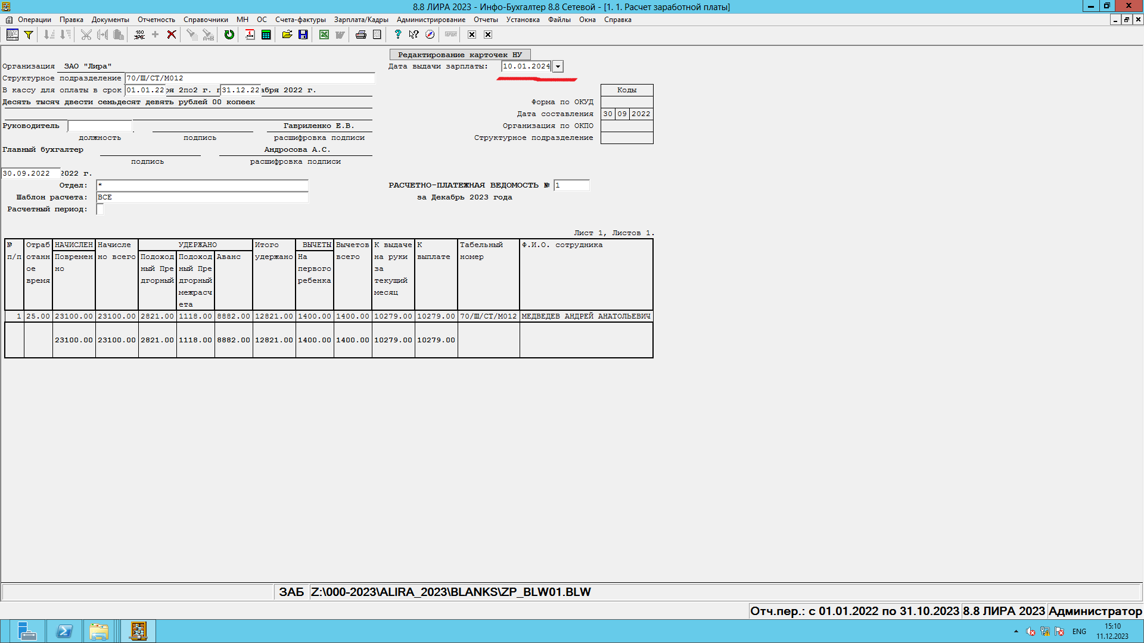The width and height of the screenshot is (1144, 643).
Task: Click the ведомость number input field
Action: click(571, 185)
